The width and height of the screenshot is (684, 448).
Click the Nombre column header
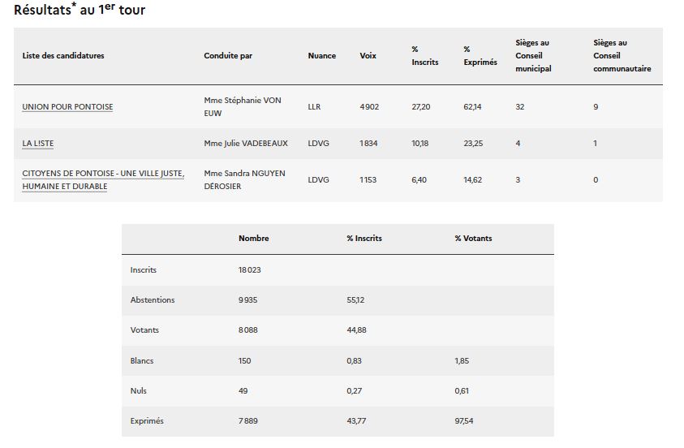click(x=254, y=239)
